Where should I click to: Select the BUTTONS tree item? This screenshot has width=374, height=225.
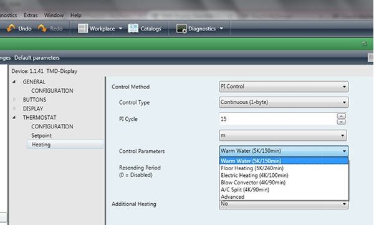click(x=34, y=100)
